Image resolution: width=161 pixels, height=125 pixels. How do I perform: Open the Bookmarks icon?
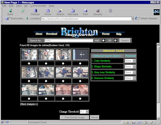(x=7, y=19)
